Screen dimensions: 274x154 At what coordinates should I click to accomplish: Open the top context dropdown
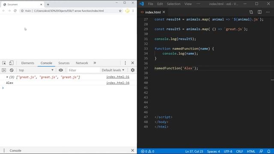coord(36,70)
